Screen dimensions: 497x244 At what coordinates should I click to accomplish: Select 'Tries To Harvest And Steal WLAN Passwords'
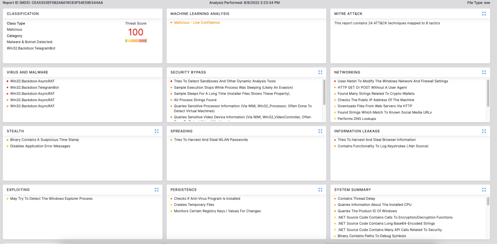(x=211, y=140)
